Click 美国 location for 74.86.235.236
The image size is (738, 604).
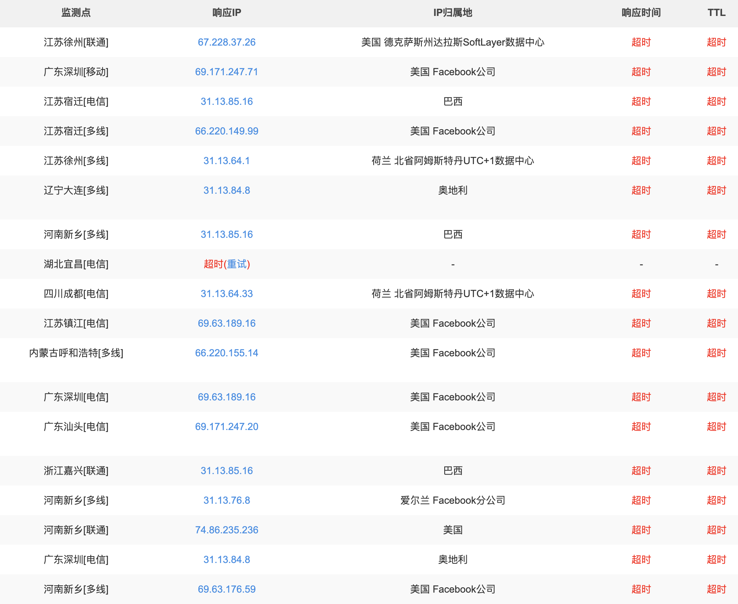point(453,530)
